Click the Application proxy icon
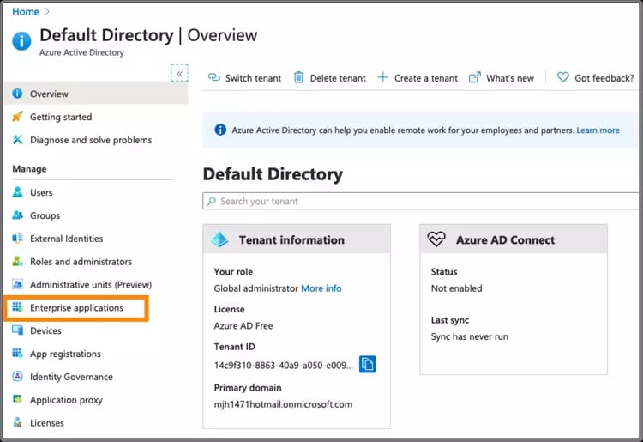This screenshot has width=643, height=442. pyautogui.click(x=17, y=399)
